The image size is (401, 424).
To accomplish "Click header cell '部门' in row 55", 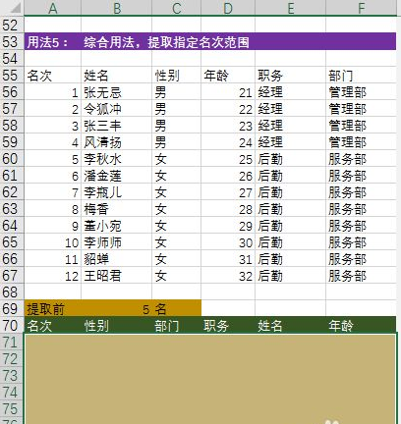I will pos(362,75).
